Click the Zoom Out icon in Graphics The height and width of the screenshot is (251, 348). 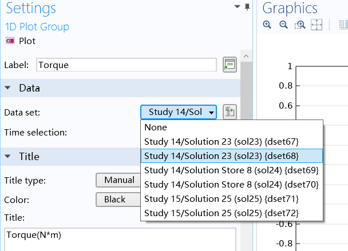pos(283,25)
